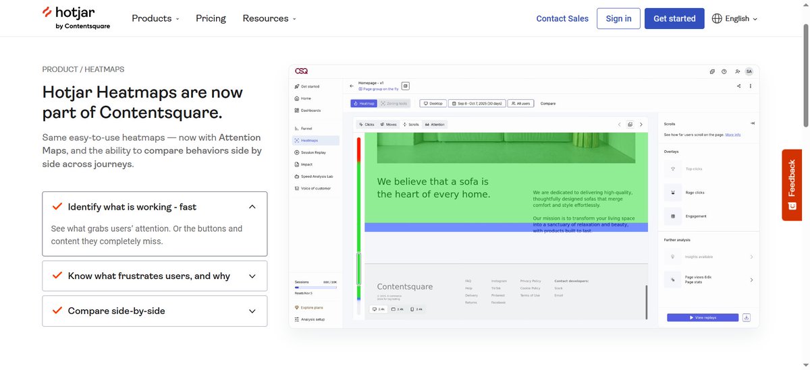Click the square icon next to Homepage - v1
The width and height of the screenshot is (810, 370).
pos(406,86)
